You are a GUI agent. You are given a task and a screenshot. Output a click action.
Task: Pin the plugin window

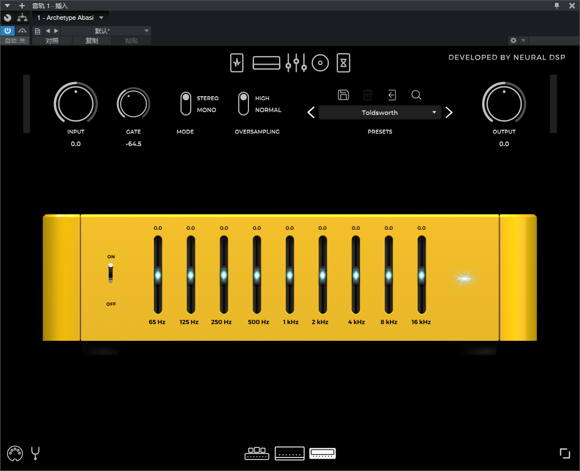(x=557, y=6)
